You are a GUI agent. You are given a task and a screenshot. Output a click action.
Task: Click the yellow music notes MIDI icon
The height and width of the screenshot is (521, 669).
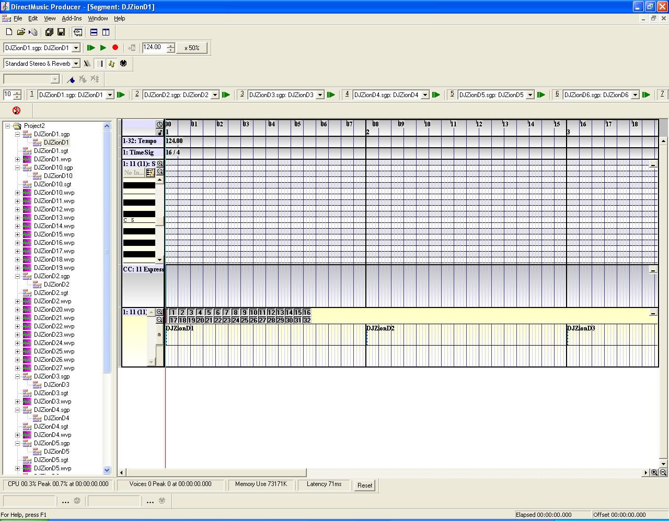111,64
